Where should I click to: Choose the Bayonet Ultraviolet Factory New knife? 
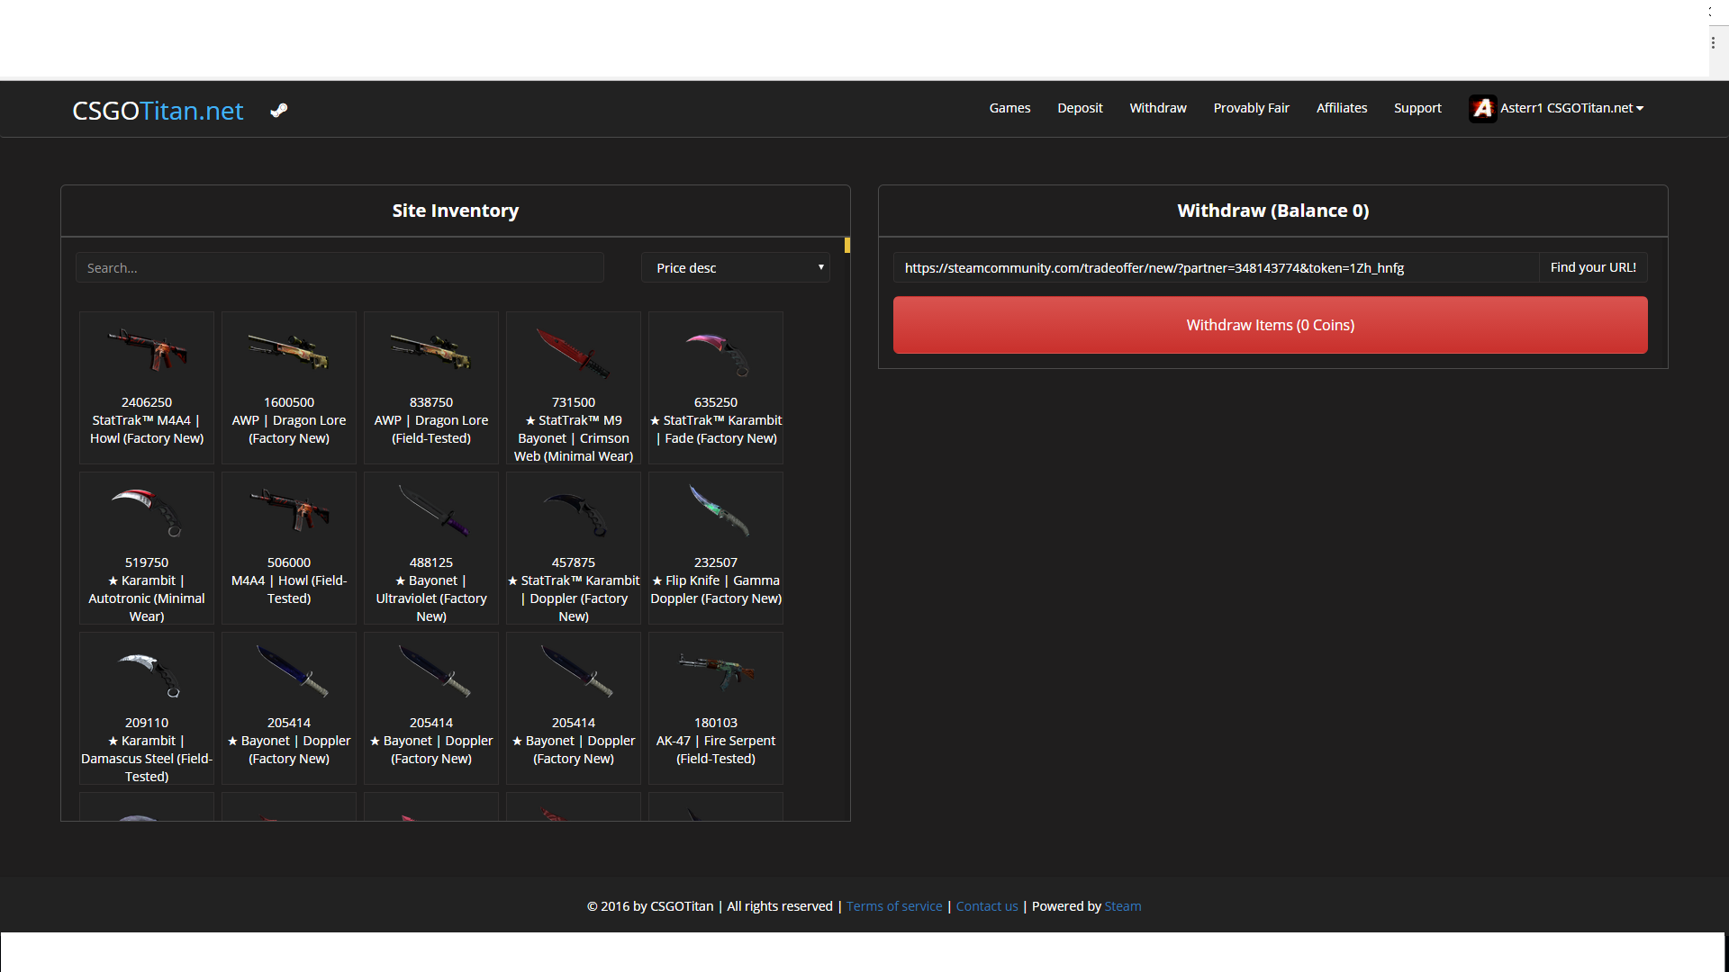click(x=431, y=547)
